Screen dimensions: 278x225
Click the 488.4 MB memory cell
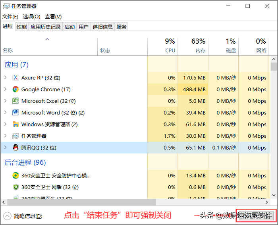(193, 89)
